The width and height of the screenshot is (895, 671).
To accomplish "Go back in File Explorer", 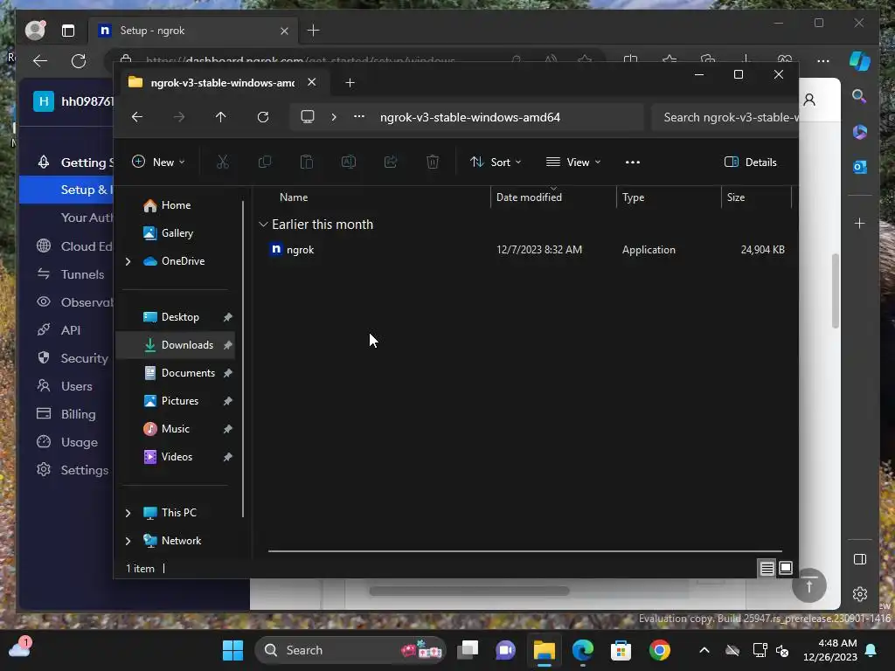I will [x=137, y=117].
